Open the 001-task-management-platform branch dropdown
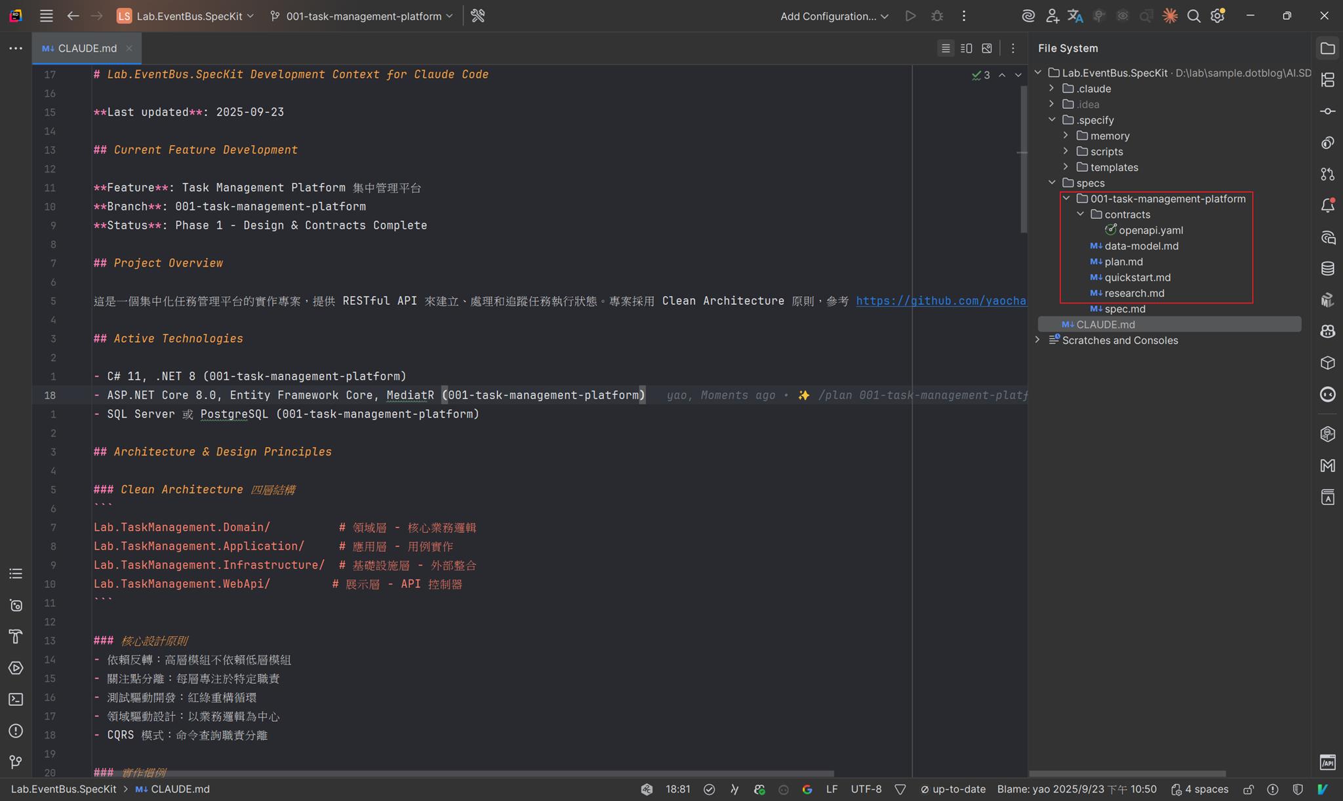Screen dimensions: 1343x801 tap(361, 16)
